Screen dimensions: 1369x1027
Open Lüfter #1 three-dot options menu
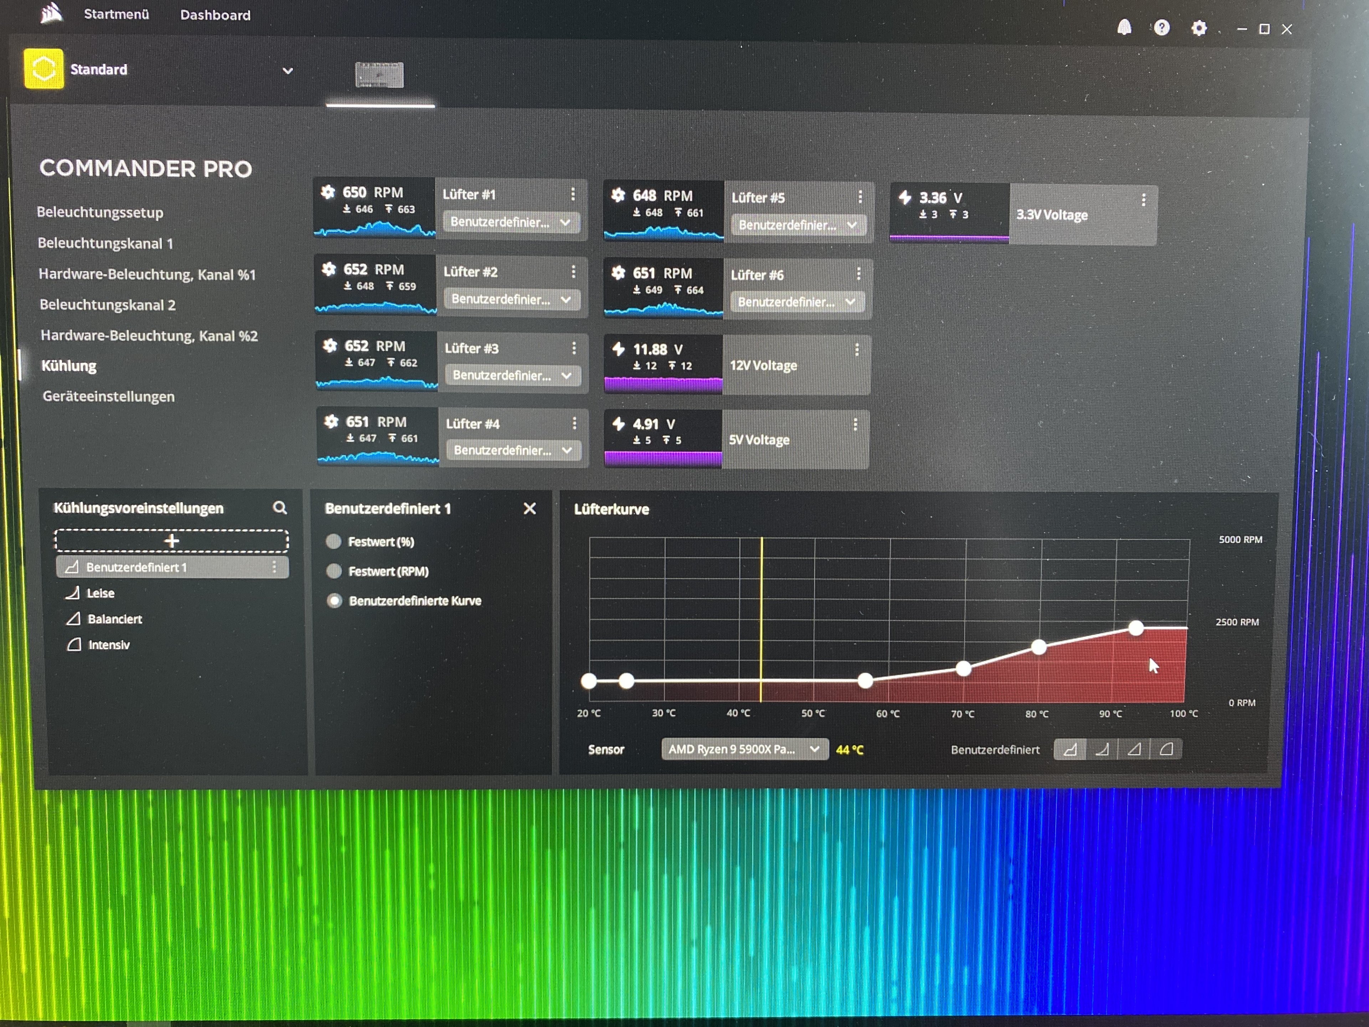[573, 194]
